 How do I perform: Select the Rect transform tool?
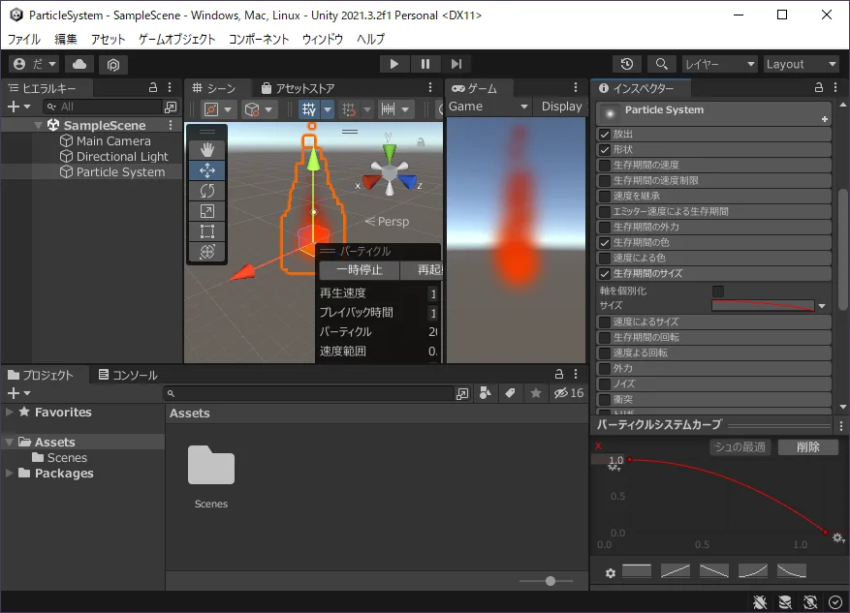tap(207, 231)
